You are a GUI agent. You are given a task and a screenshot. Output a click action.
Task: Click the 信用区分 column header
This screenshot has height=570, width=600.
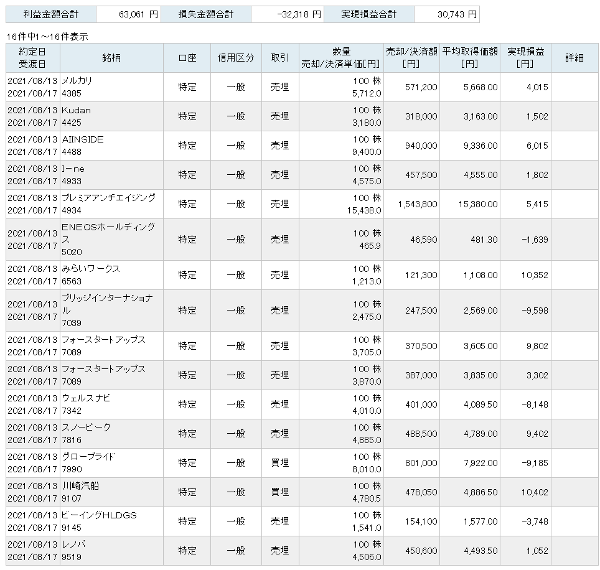point(236,58)
